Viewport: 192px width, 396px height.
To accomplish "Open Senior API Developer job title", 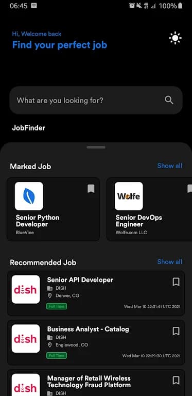I will point(80,280).
